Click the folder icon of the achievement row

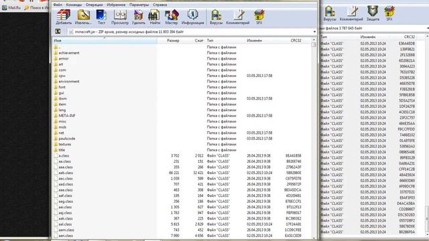click(x=56, y=53)
